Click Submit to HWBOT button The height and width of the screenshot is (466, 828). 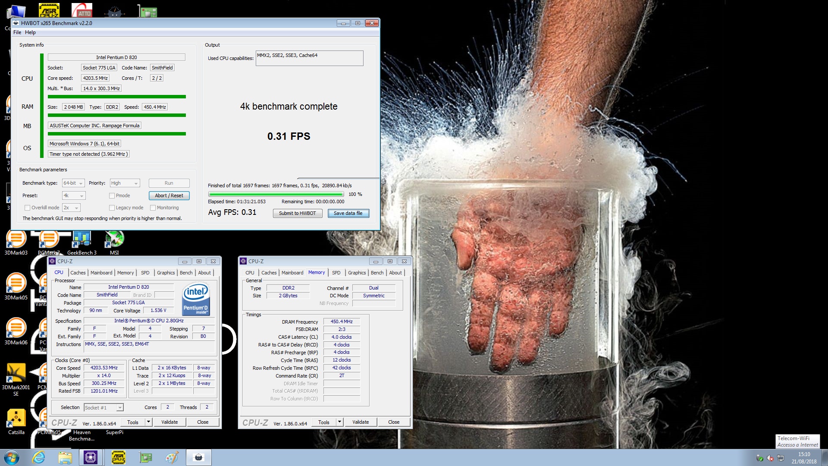(298, 213)
